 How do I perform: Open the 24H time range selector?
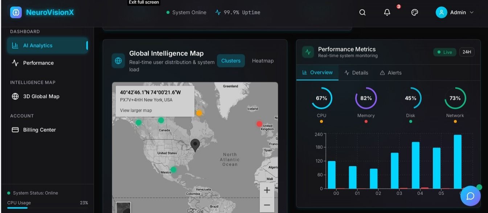tap(467, 52)
